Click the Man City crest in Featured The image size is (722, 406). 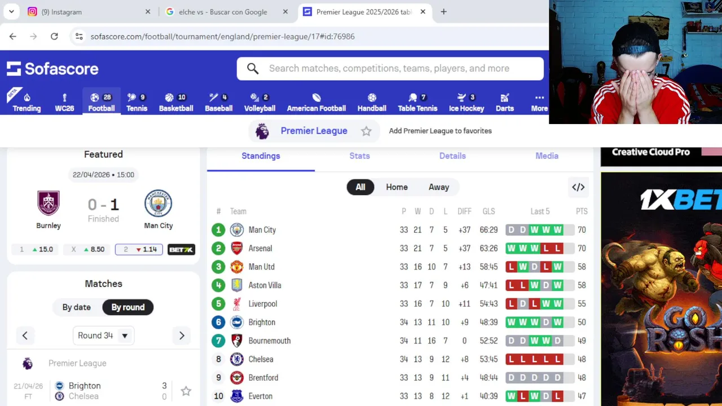[x=159, y=204]
